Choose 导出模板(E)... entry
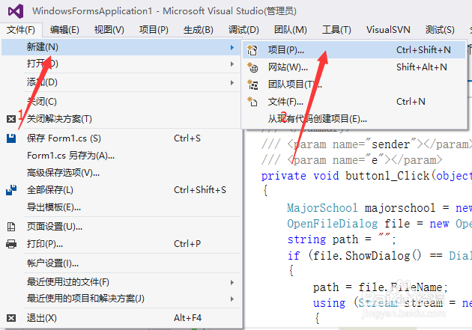This screenshot has height=330, width=472. (121, 207)
